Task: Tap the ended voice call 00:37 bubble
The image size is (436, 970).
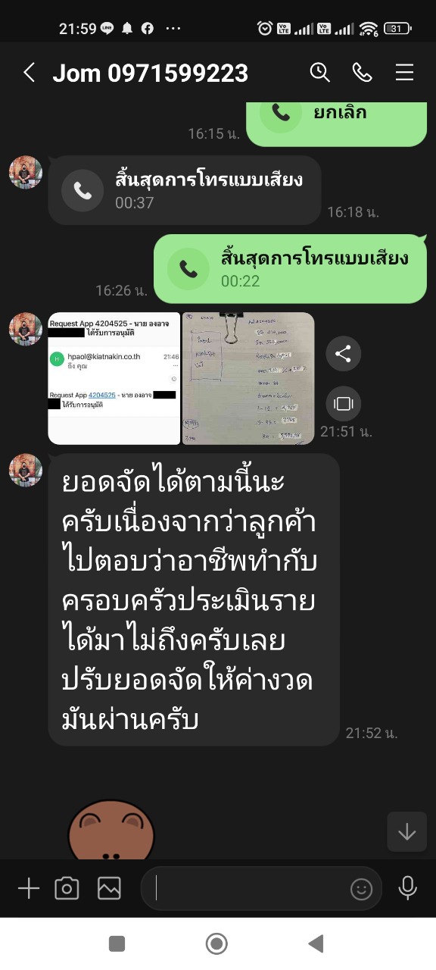Action: pyautogui.click(x=185, y=190)
